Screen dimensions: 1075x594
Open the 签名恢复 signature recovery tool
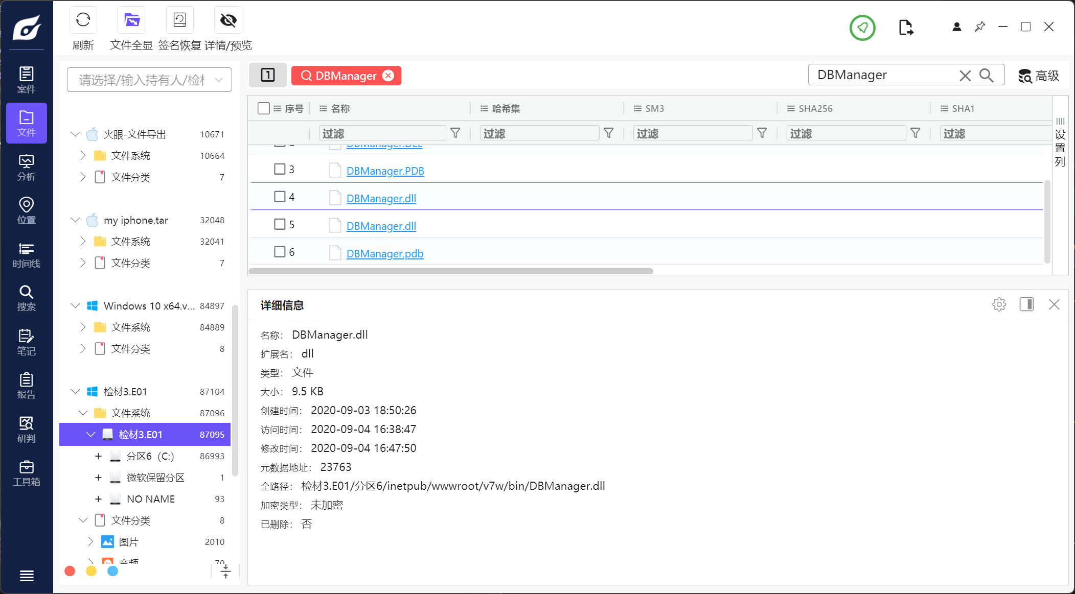click(179, 20)
